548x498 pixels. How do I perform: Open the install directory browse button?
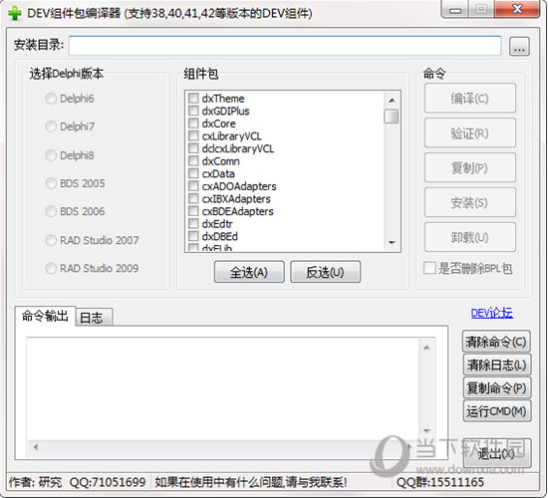pyautogui.click(x=519, y=47)
